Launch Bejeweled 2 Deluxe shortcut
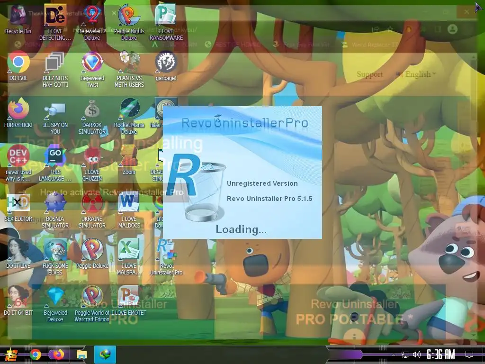Screen dimensions: 485x364 (x=92, y=23)
